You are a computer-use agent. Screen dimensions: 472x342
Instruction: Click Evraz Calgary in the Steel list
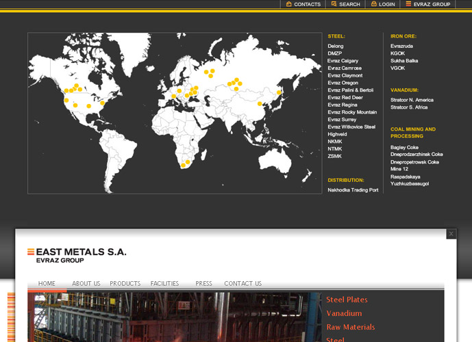pos(343,61)
